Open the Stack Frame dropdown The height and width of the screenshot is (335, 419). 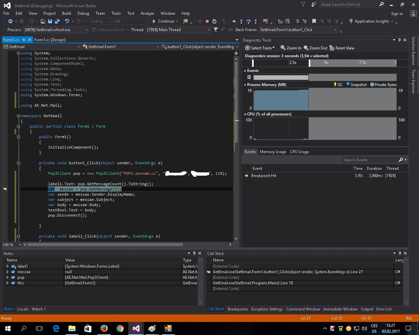335,30
